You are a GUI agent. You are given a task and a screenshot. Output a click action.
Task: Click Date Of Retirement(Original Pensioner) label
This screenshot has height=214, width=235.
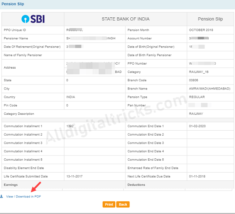point(32,47)
